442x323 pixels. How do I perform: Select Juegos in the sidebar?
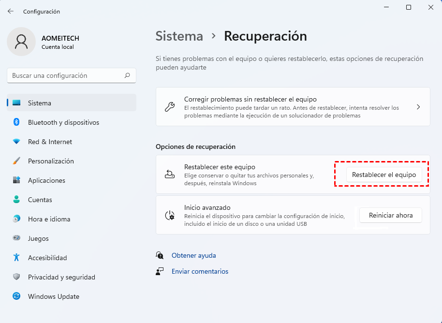38,238
